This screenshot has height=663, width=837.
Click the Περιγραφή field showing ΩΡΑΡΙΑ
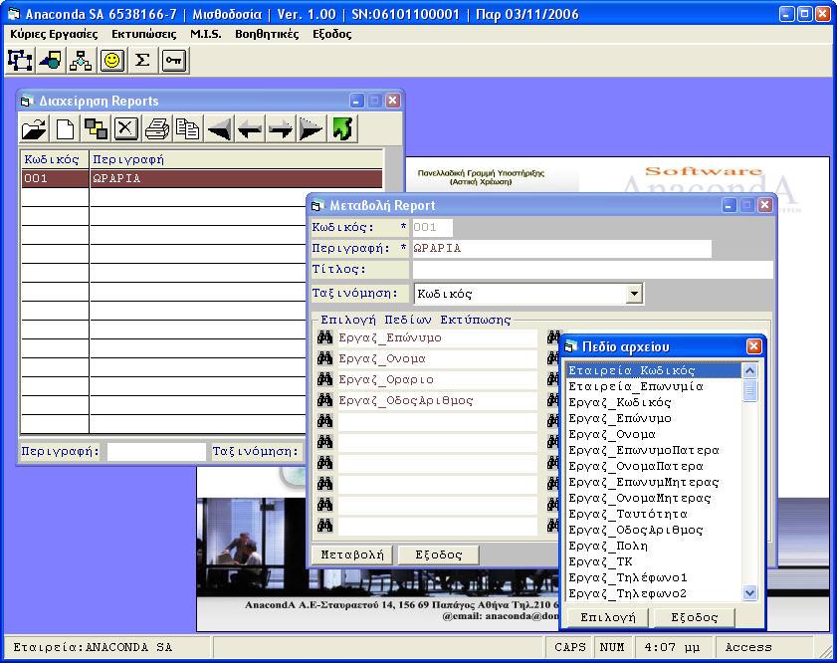[x=561, y=248]
